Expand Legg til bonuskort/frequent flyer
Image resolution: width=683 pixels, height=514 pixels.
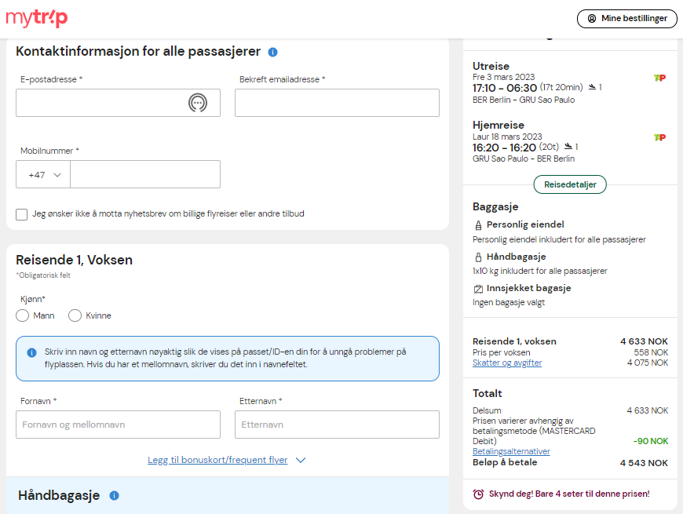227,460
